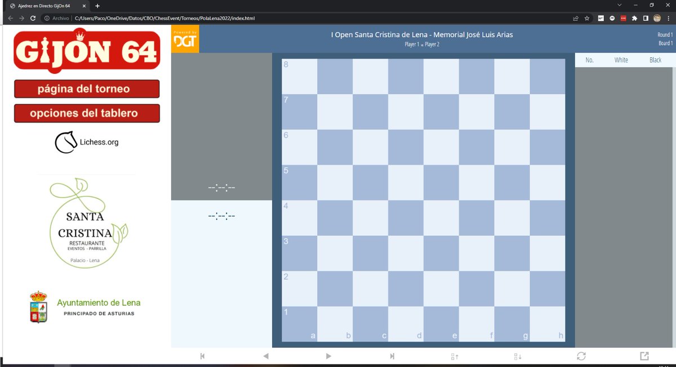
Task: Open a new browser tab
Action: tap(97, 6)
